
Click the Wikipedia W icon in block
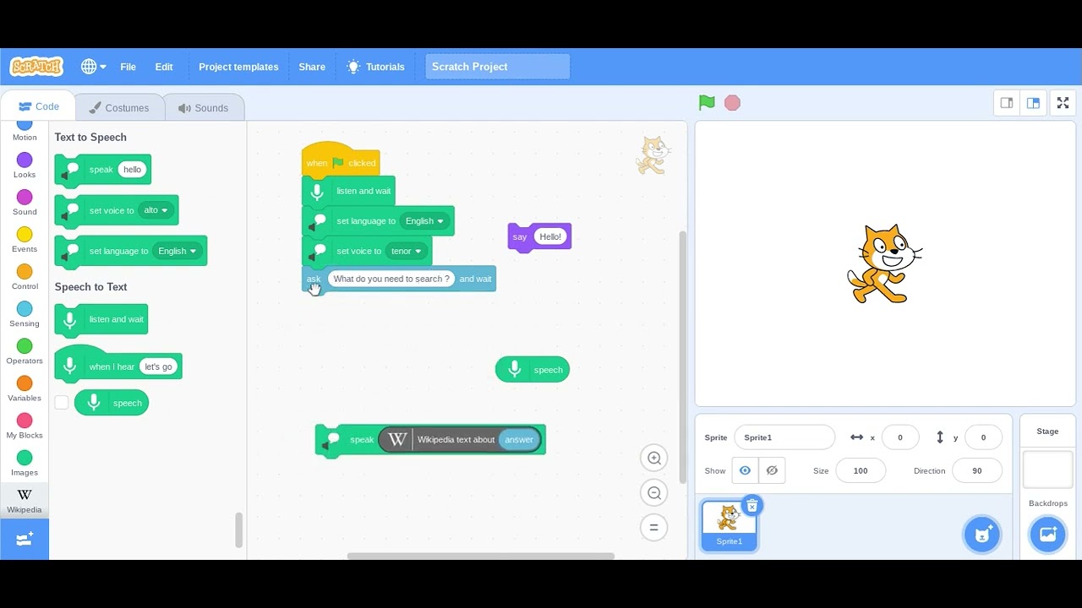pyautogui.click(x=398, y=439)
